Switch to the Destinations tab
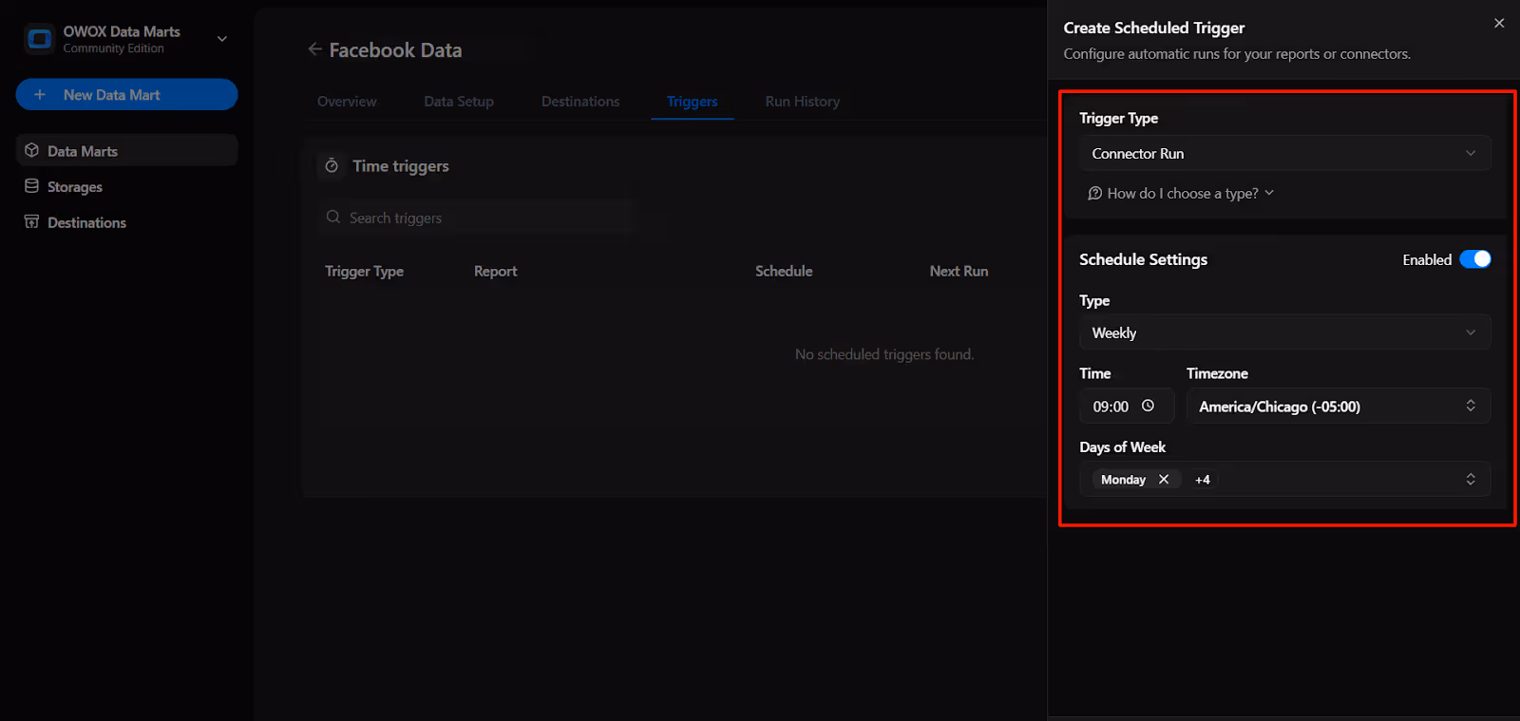The height and width of the screenshot is (721, 1520). click(580, 102)
